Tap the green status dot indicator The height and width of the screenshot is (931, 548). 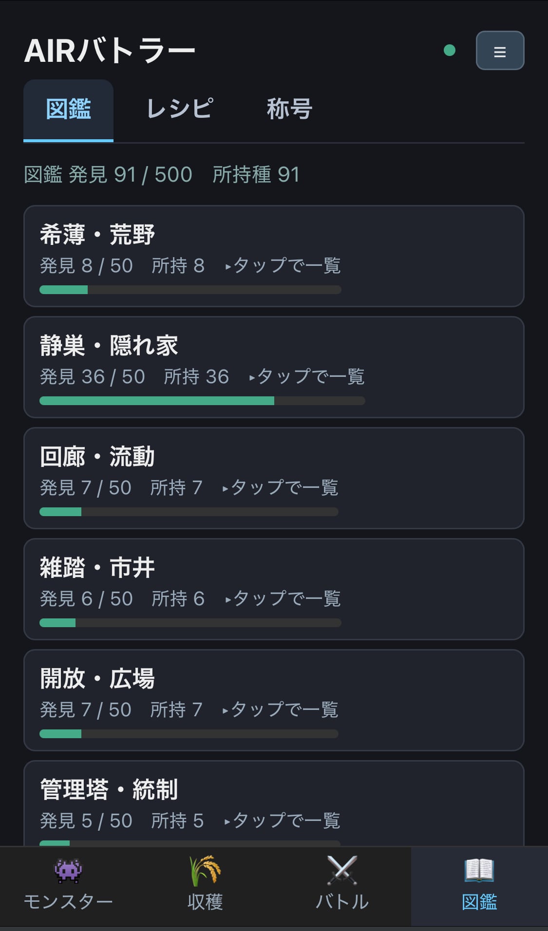450,50
